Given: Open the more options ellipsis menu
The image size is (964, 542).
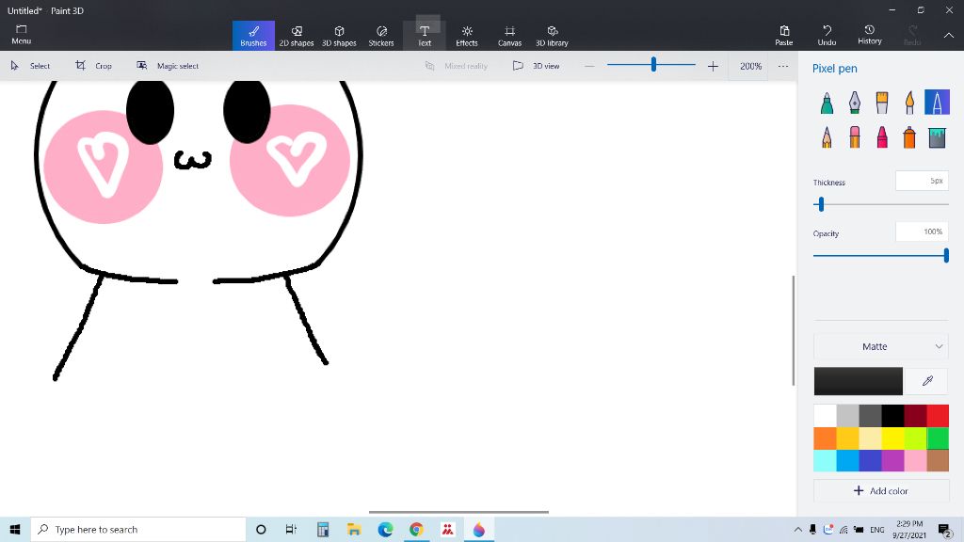Looking at the screenshot, I should (x=782, y=66).
